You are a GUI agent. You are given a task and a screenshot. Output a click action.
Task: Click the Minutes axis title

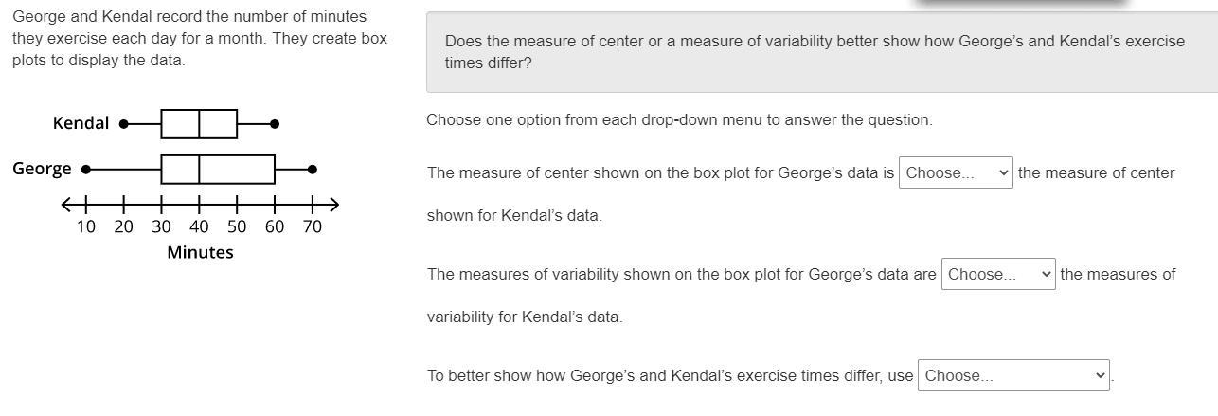[x=200, y=252]
